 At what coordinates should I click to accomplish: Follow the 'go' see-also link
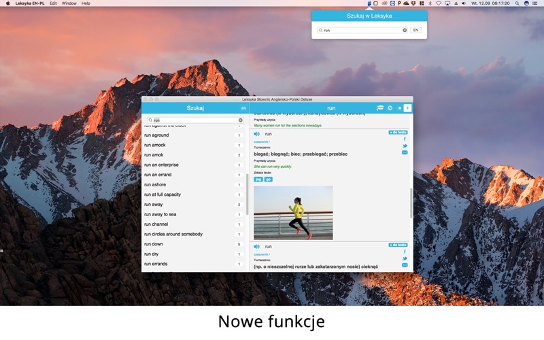269,180
